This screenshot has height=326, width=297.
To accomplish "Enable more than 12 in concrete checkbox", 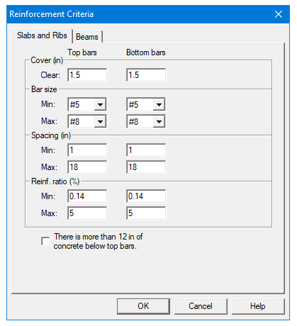I will tap(45, 241).
